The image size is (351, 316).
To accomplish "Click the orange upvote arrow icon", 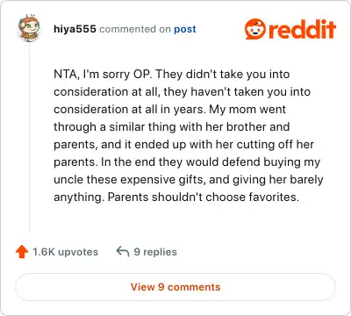I will pos(22,252).
